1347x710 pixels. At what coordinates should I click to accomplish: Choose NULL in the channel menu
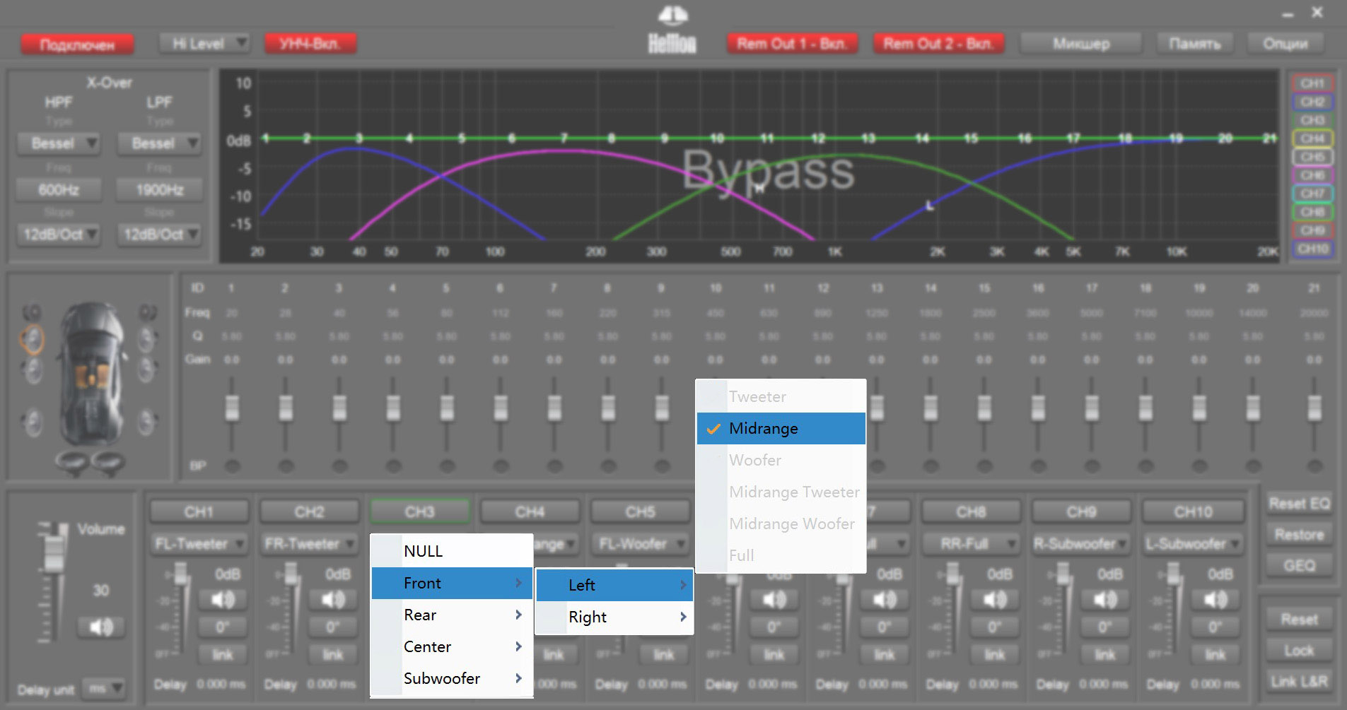click(452, 551)
